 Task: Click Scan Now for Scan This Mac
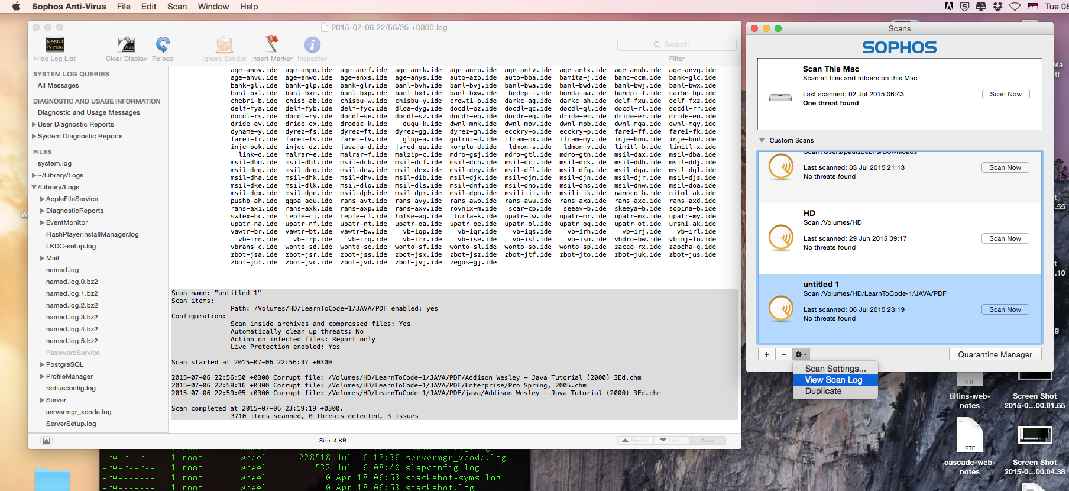(1006, 94)
